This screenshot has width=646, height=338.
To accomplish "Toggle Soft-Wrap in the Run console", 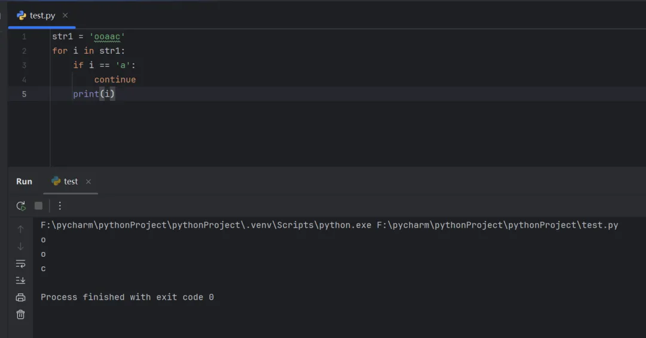I will 21,263.
